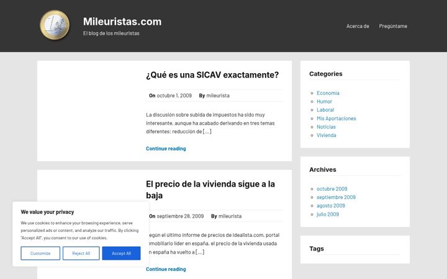Click tagline El blog de los mileuristas

pyautogui.click(x=111, y=33)
